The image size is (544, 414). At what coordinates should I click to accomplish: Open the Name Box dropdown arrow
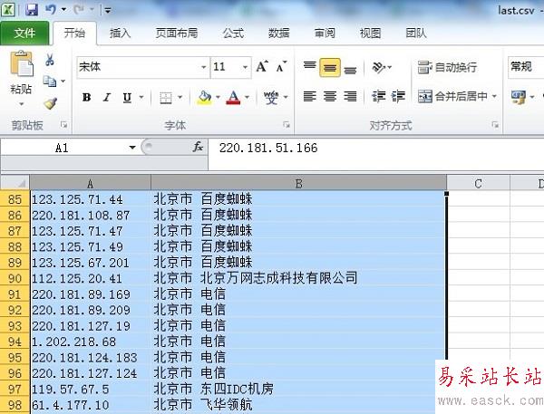click(132, 148)
